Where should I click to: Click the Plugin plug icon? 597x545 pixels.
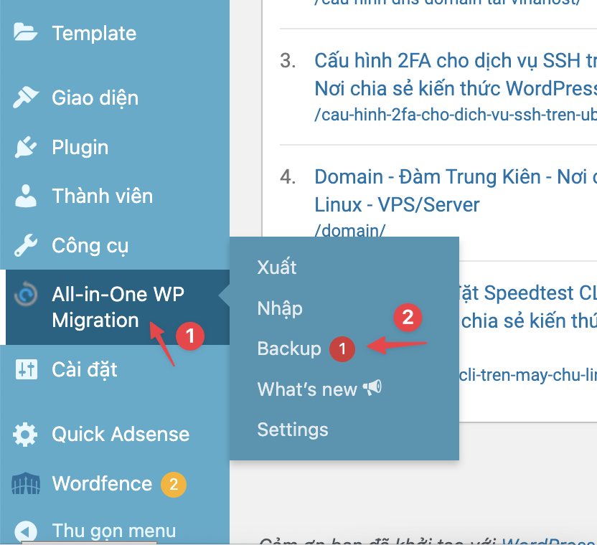point(26,147)
